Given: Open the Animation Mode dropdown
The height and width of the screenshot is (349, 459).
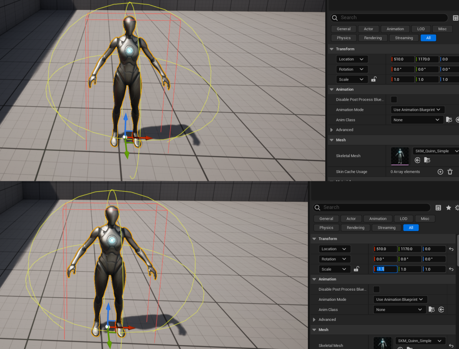Looking at the screenshot, I should pos(417,109).
